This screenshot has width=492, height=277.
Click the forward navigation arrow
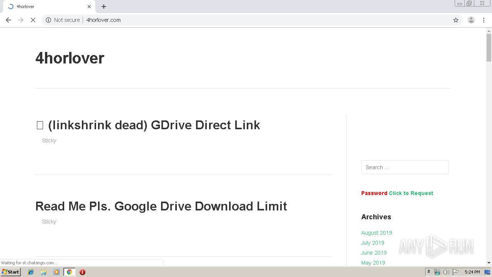21,20
